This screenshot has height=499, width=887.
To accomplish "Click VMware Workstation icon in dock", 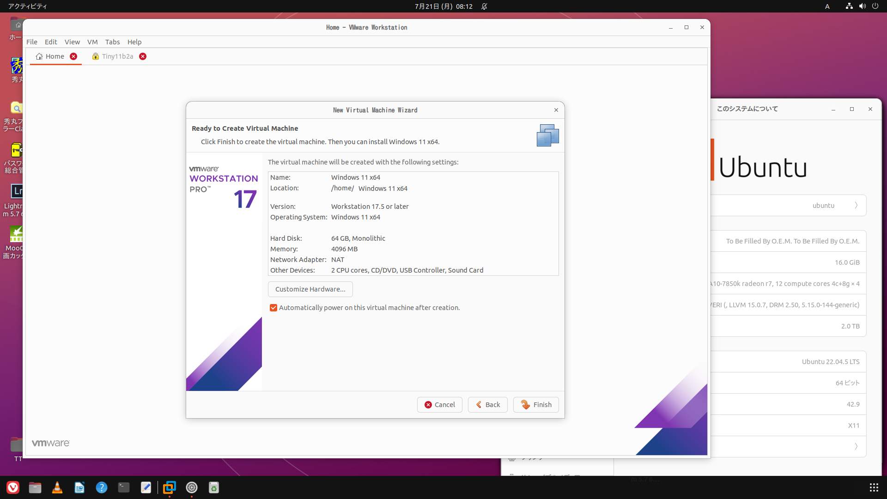I will click(x=170, y=487).
